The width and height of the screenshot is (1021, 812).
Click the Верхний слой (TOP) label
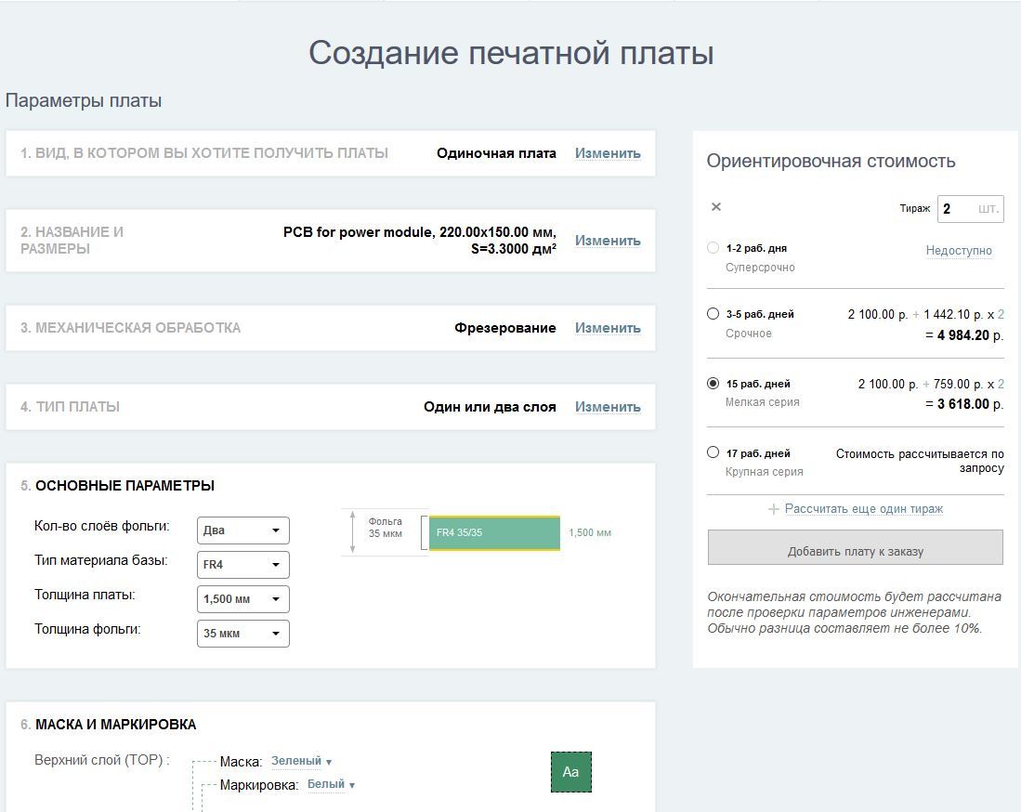101,760
